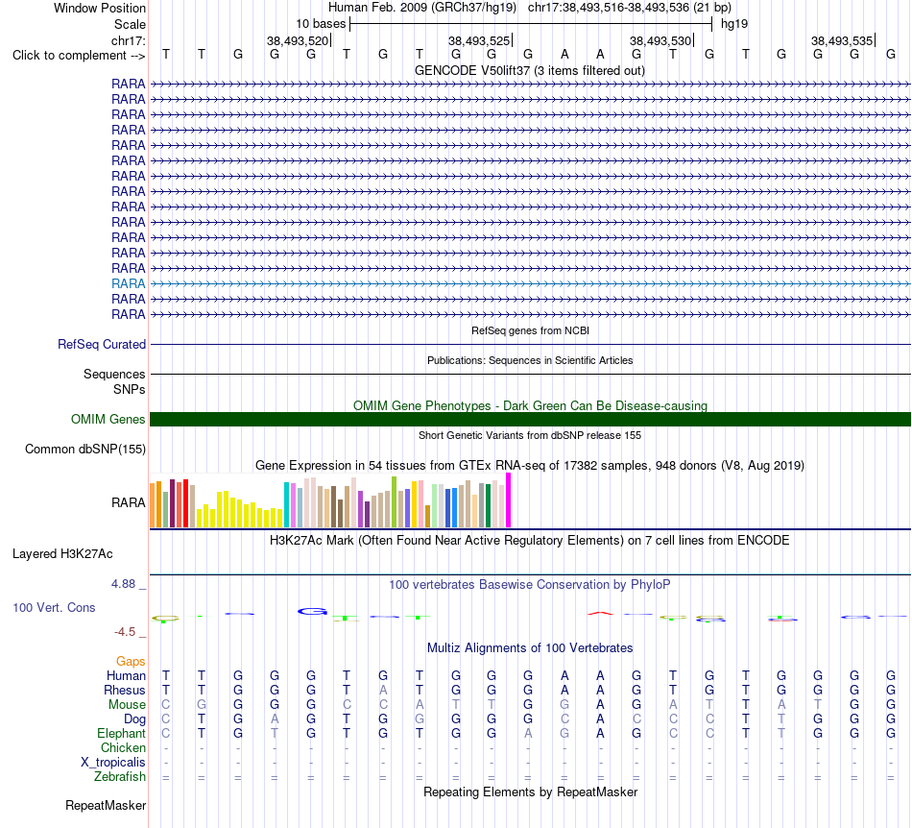The image size is (912, 828).
Task: Select the dark green OMIM Genes bar
Action: pyautogui.click(x=530, y=419)
